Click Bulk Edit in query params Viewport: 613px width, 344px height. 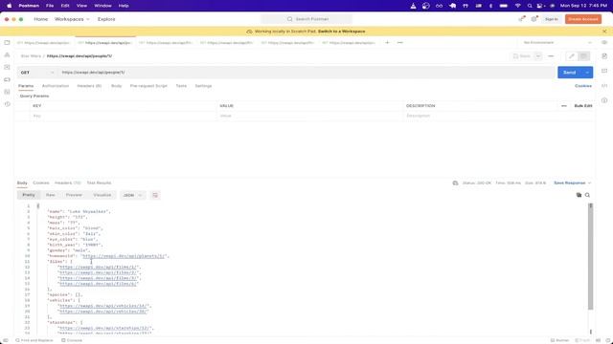(x=583, y=106)
